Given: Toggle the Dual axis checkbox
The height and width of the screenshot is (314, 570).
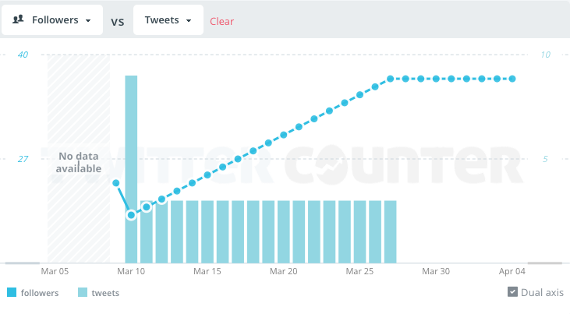Looking at the screenshot, I should (x=512, y=292).
